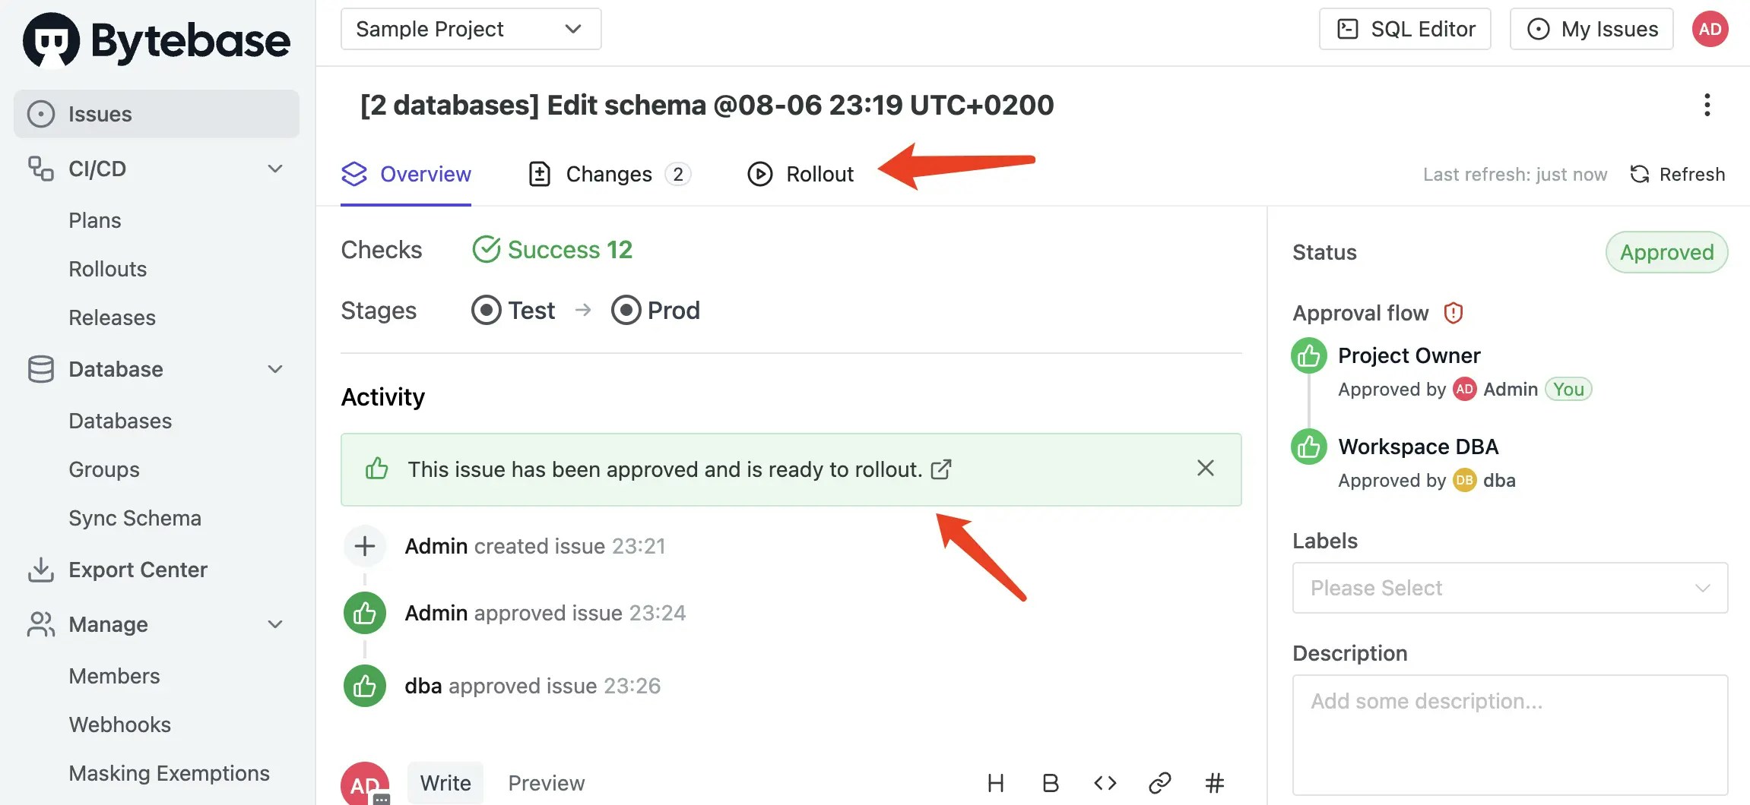
Task: Select the Prod stage radio indicator
Action: 626,310
